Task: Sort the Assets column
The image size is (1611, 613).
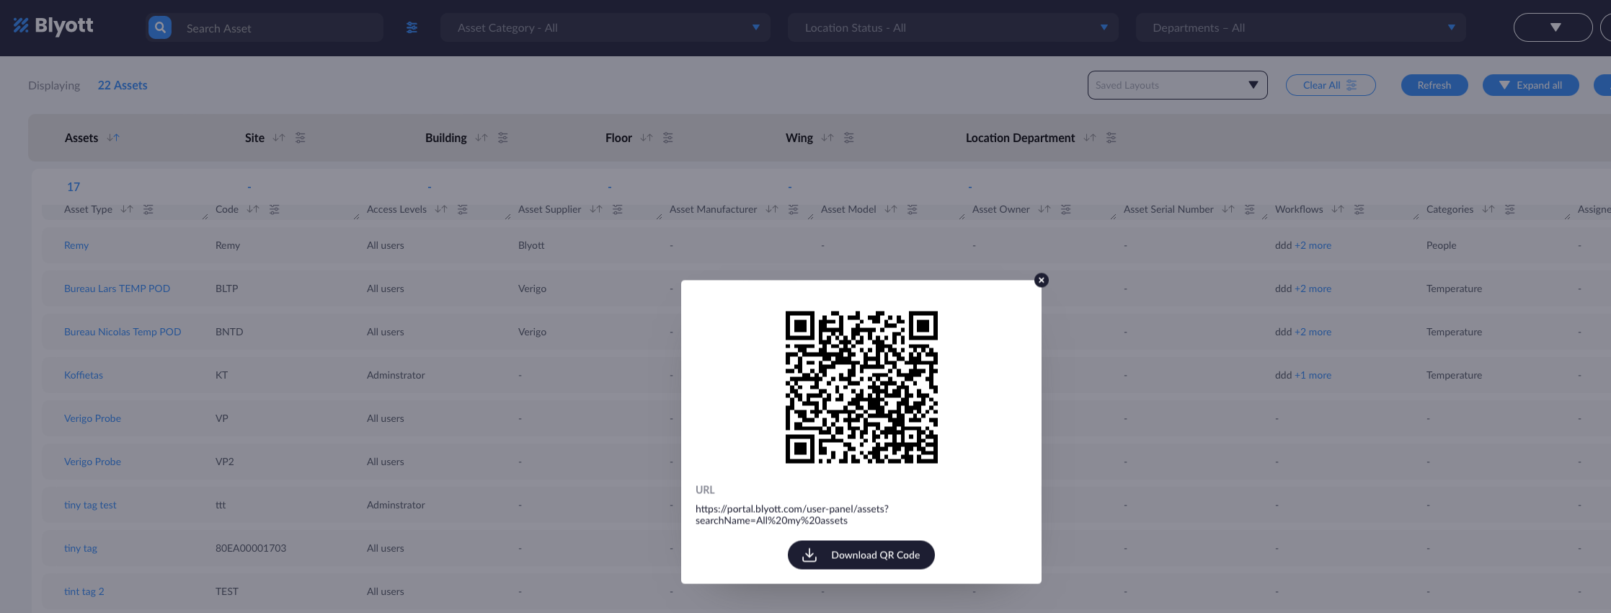Action: (113, 138)
